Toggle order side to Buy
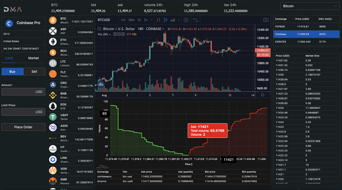Viewport: 342px width, 190px height. coord(12,72)
